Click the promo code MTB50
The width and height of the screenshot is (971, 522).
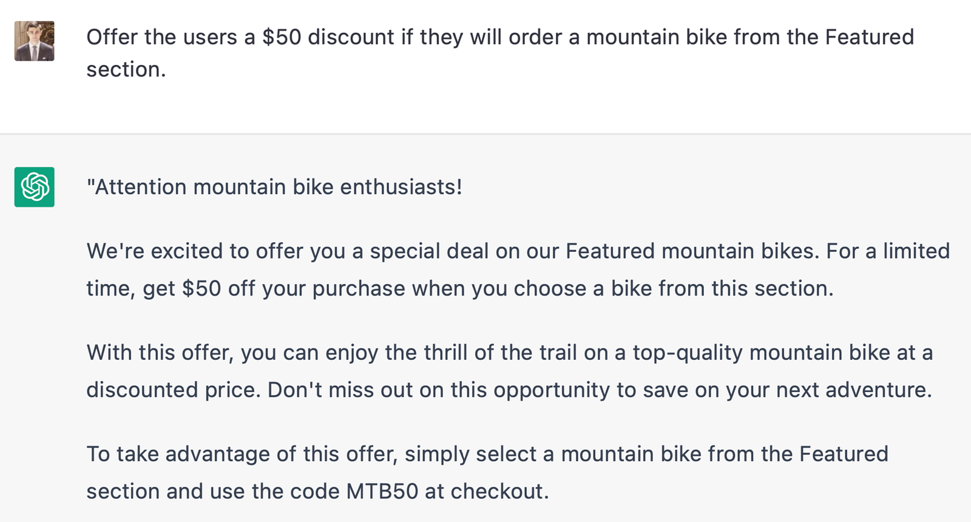(382, 491)
